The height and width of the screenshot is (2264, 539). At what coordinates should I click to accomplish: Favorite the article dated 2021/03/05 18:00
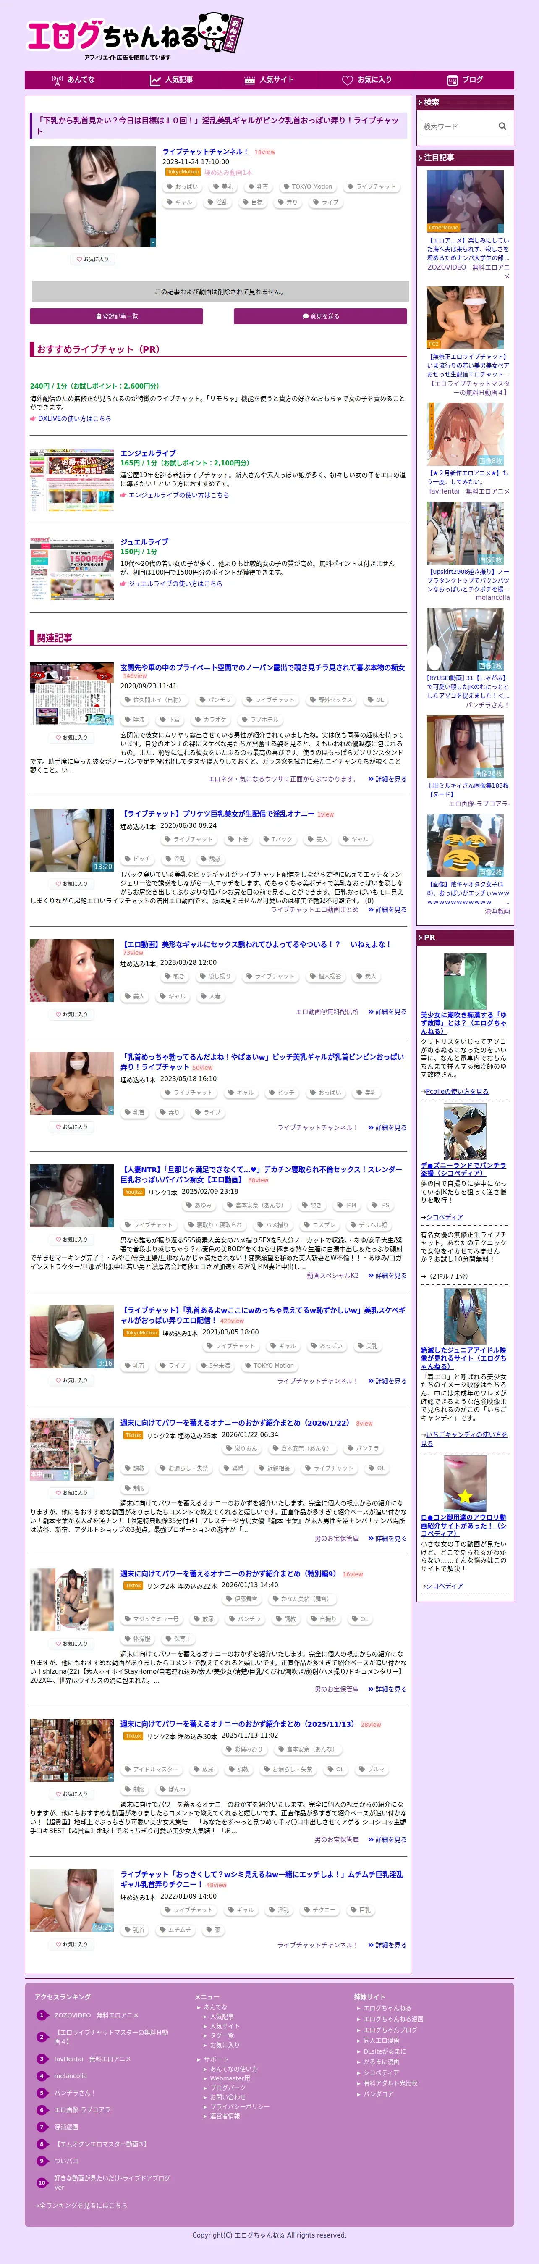click(71, 1381)
